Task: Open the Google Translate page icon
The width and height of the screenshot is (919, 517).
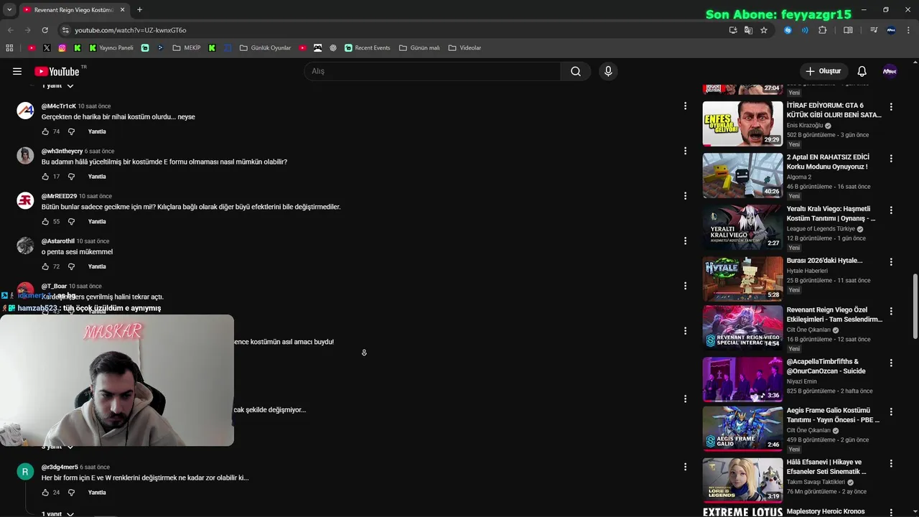Action: (x=748, y=30)
